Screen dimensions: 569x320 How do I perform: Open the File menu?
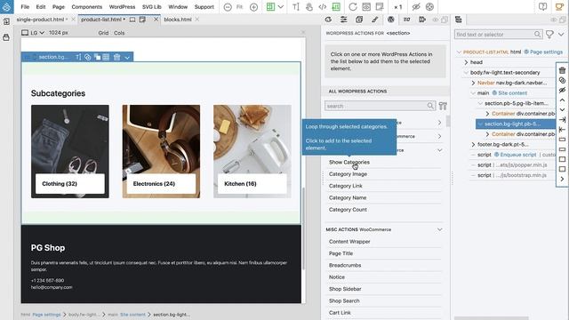pos(25,7)
